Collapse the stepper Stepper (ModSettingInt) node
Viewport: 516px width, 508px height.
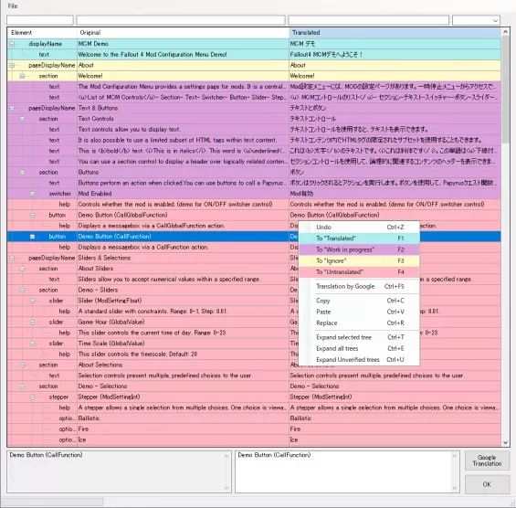point(32,397)
